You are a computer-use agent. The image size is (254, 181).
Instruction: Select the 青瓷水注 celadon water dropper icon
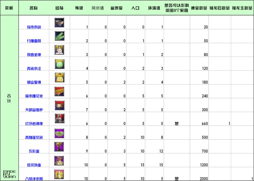[60, 64]
